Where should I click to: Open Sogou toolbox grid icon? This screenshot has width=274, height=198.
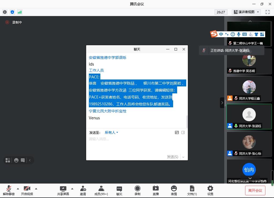pyautogui.click(x=262, y=34)
